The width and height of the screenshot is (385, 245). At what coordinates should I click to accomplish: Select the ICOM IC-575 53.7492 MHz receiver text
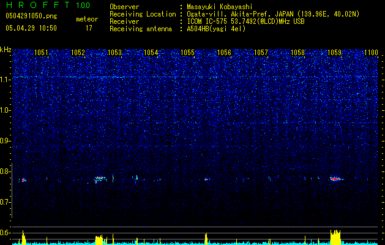tap(245, 21)
